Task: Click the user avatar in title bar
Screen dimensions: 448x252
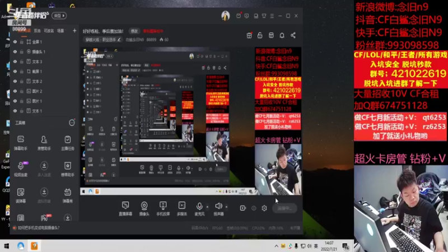Action: [x=226, y=16]
